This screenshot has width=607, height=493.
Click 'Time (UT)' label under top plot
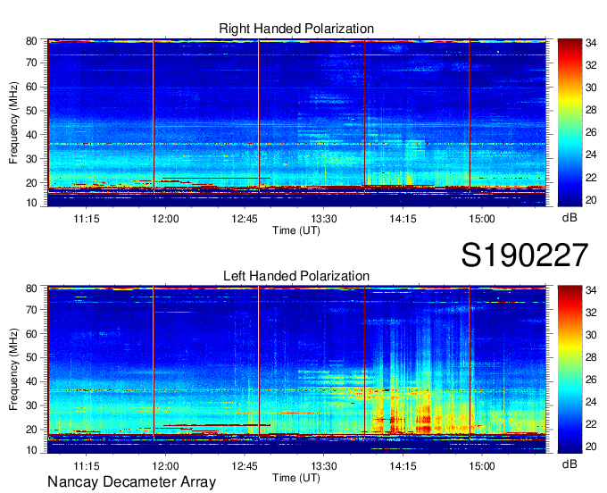click(x=296, y=230)
